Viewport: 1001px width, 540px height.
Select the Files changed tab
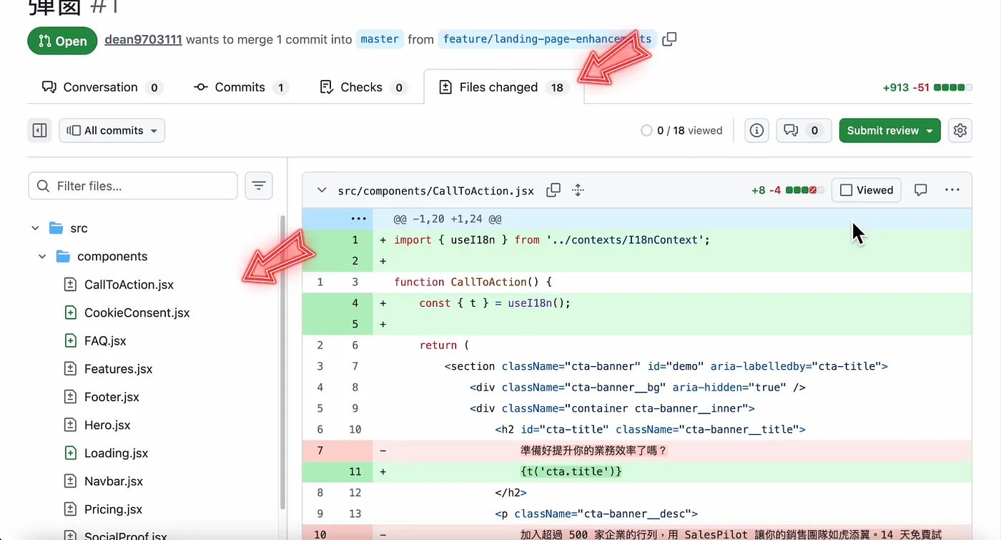pos(504,87)
